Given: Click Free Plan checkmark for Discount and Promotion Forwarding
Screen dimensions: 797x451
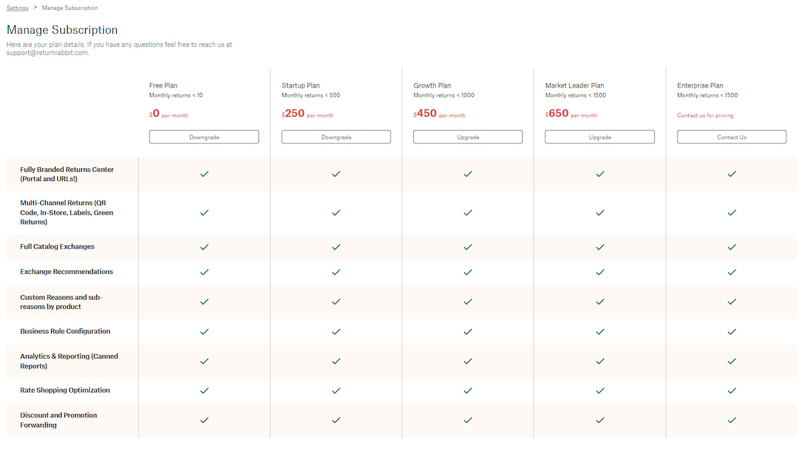Looking at the screenshot, I should pos(205,420).
